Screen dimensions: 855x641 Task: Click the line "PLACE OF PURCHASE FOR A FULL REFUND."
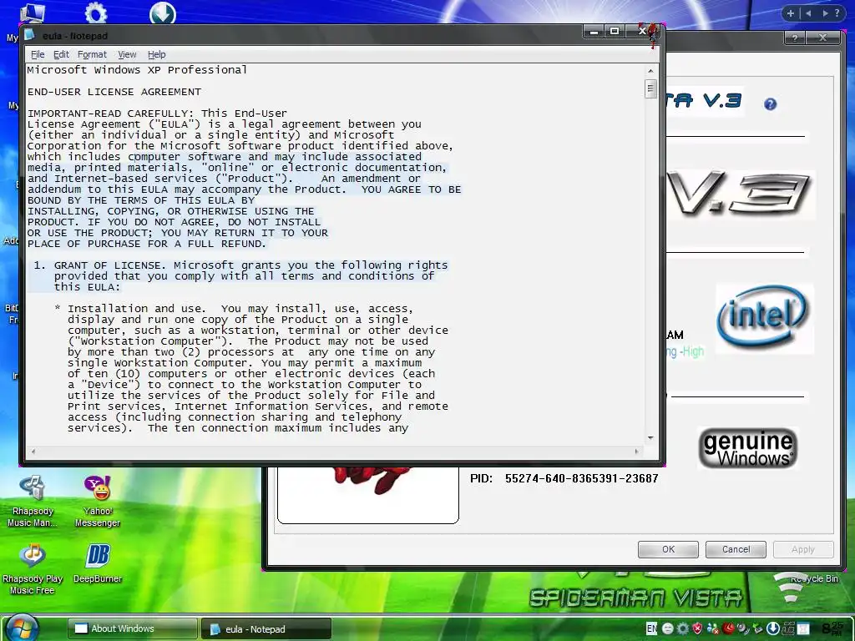point(147,244)
